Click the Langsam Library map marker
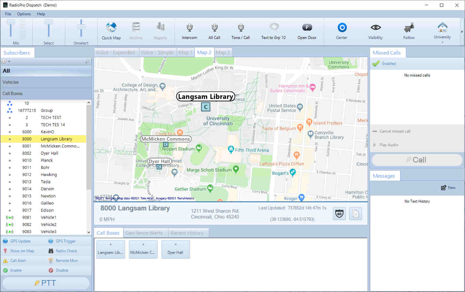Screen dimensions: 465x292 [206, 107]
